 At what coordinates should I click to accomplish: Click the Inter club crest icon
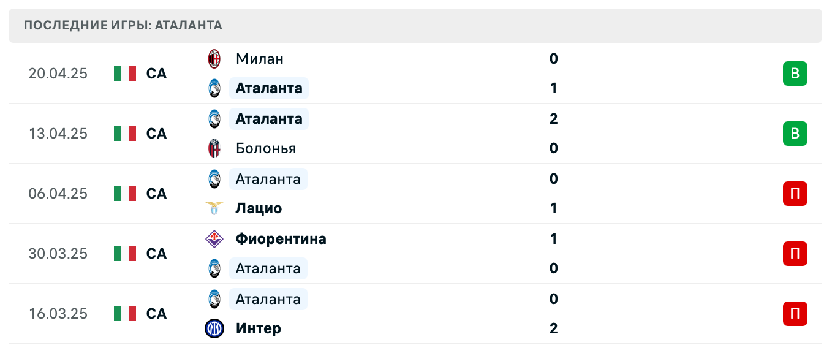click(x=214, y=328)
